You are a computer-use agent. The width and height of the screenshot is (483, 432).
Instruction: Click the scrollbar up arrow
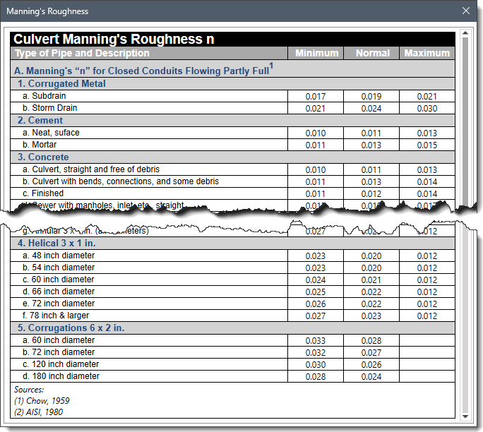[x=465, y=33]
